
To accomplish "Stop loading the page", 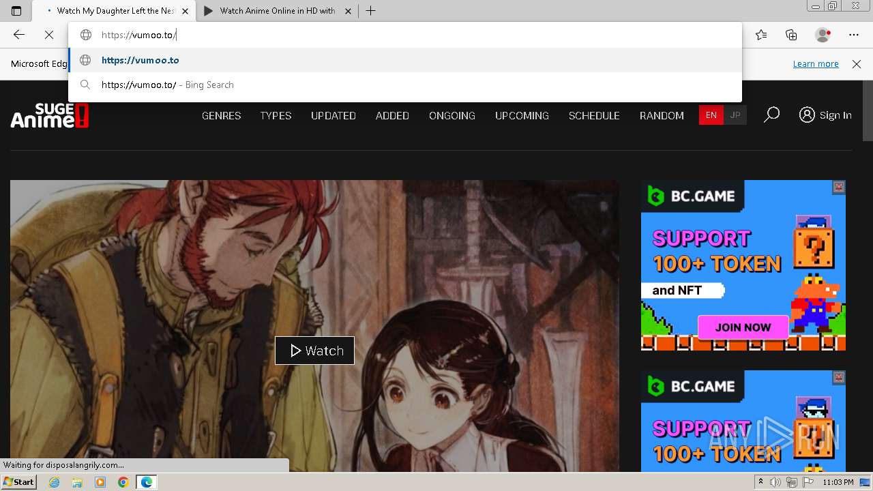I will (49, 35).
